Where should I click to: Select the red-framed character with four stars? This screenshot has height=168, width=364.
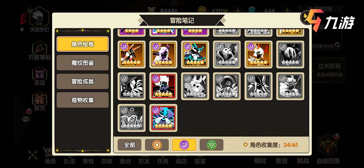tap(163, 86)
